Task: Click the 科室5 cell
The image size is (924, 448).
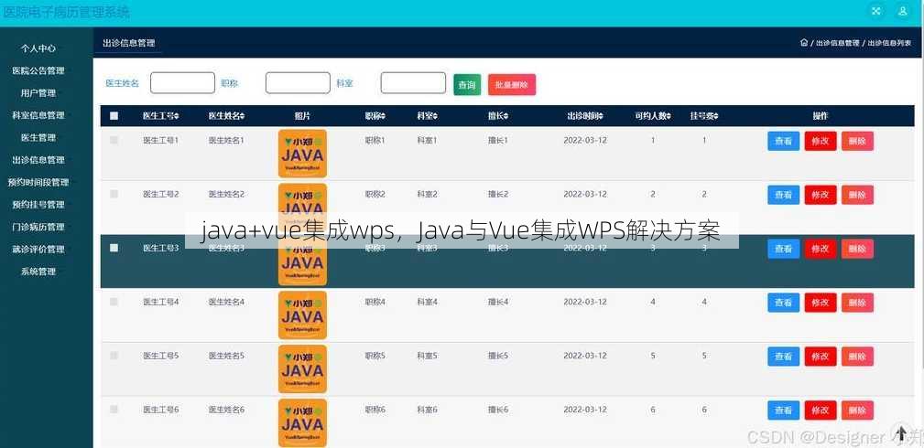Action: 428,357
